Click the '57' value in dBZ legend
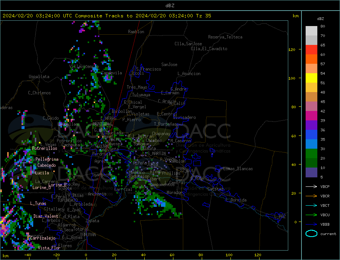Screen dimensions: 340x260 323,64
